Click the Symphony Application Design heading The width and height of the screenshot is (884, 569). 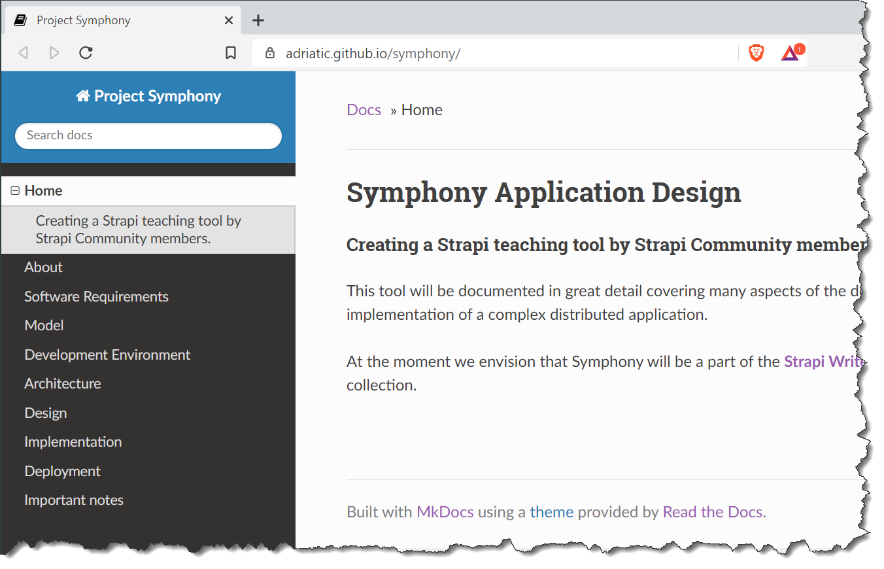click(x=543, y=192)
